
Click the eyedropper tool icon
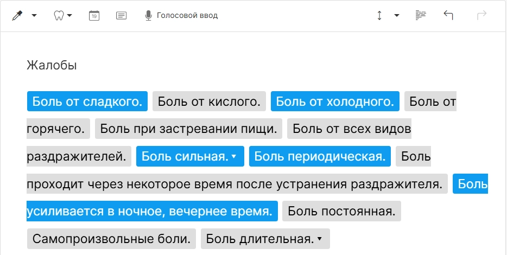pyautogui.click(x=18, y=15)
